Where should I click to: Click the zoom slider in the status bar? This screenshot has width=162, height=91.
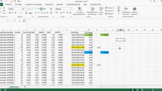(153, 90)
